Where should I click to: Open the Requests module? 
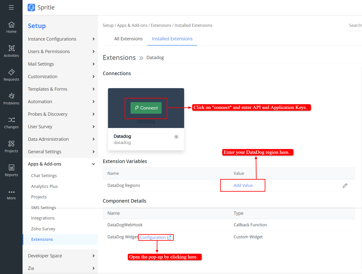11,75
